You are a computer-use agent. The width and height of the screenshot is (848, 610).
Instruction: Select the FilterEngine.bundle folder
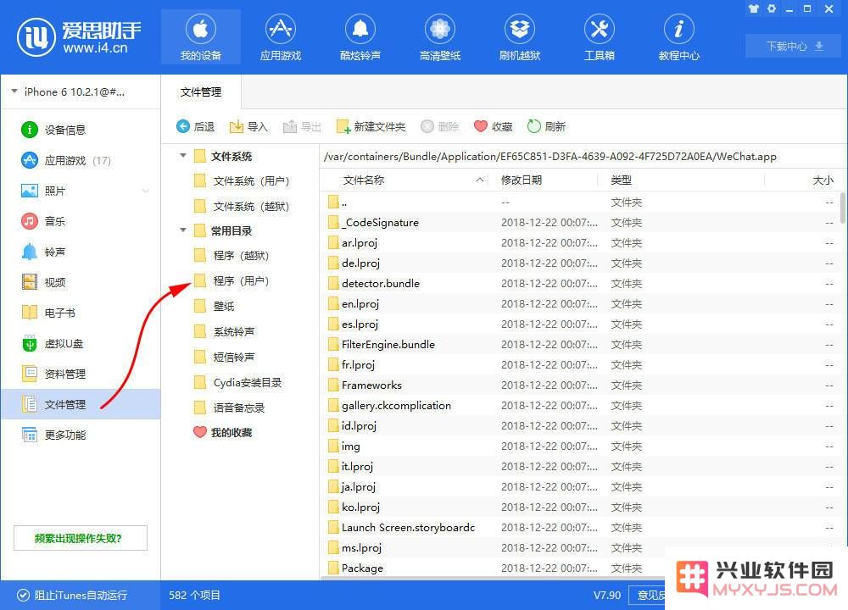click(580, 345)
